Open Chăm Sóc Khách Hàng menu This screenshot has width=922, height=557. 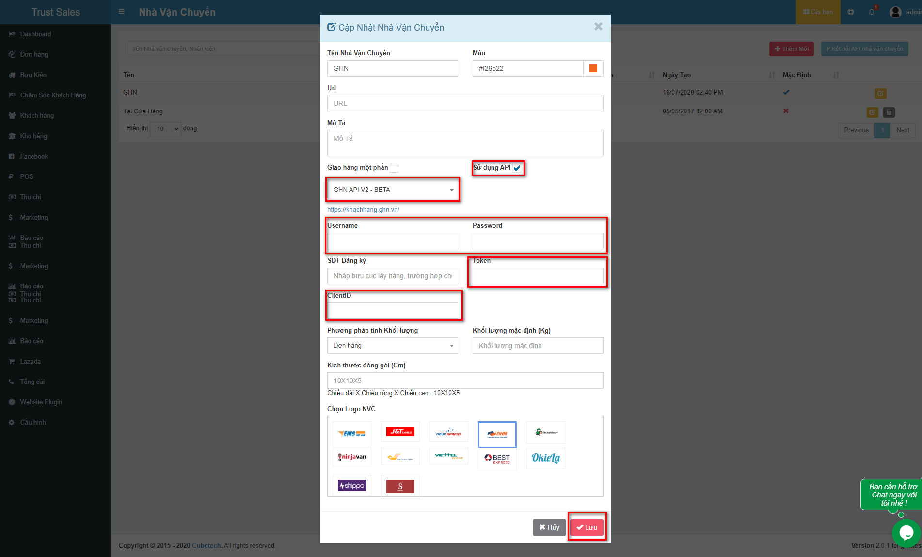[x=53, y=95]
